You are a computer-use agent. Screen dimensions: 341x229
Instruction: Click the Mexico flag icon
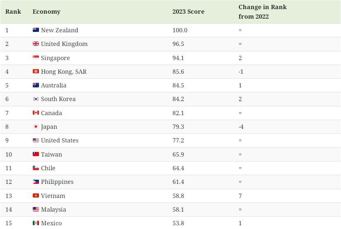point(36,223)
